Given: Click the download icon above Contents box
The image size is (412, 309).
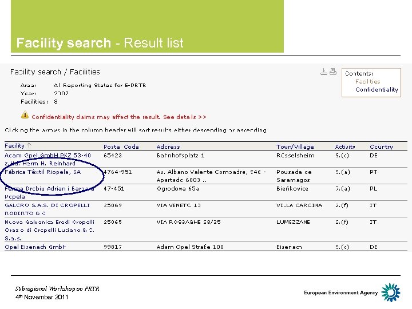Looking at the screenshot, I should (x=324, y=72).
